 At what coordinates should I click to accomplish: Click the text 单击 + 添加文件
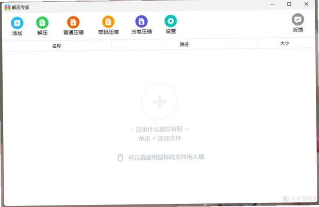[159, 139]
